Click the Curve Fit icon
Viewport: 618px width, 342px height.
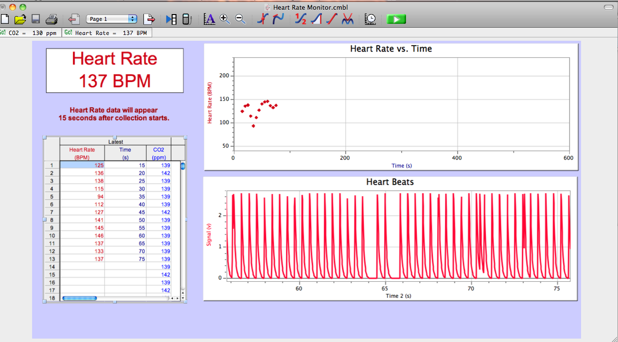coord(348,19)
